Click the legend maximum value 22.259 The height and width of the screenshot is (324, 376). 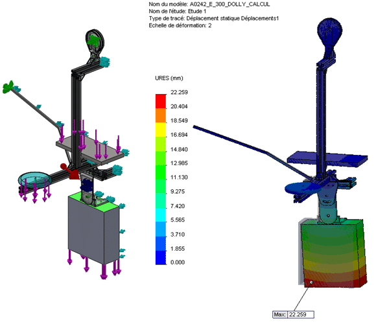(x=179, y=92)
